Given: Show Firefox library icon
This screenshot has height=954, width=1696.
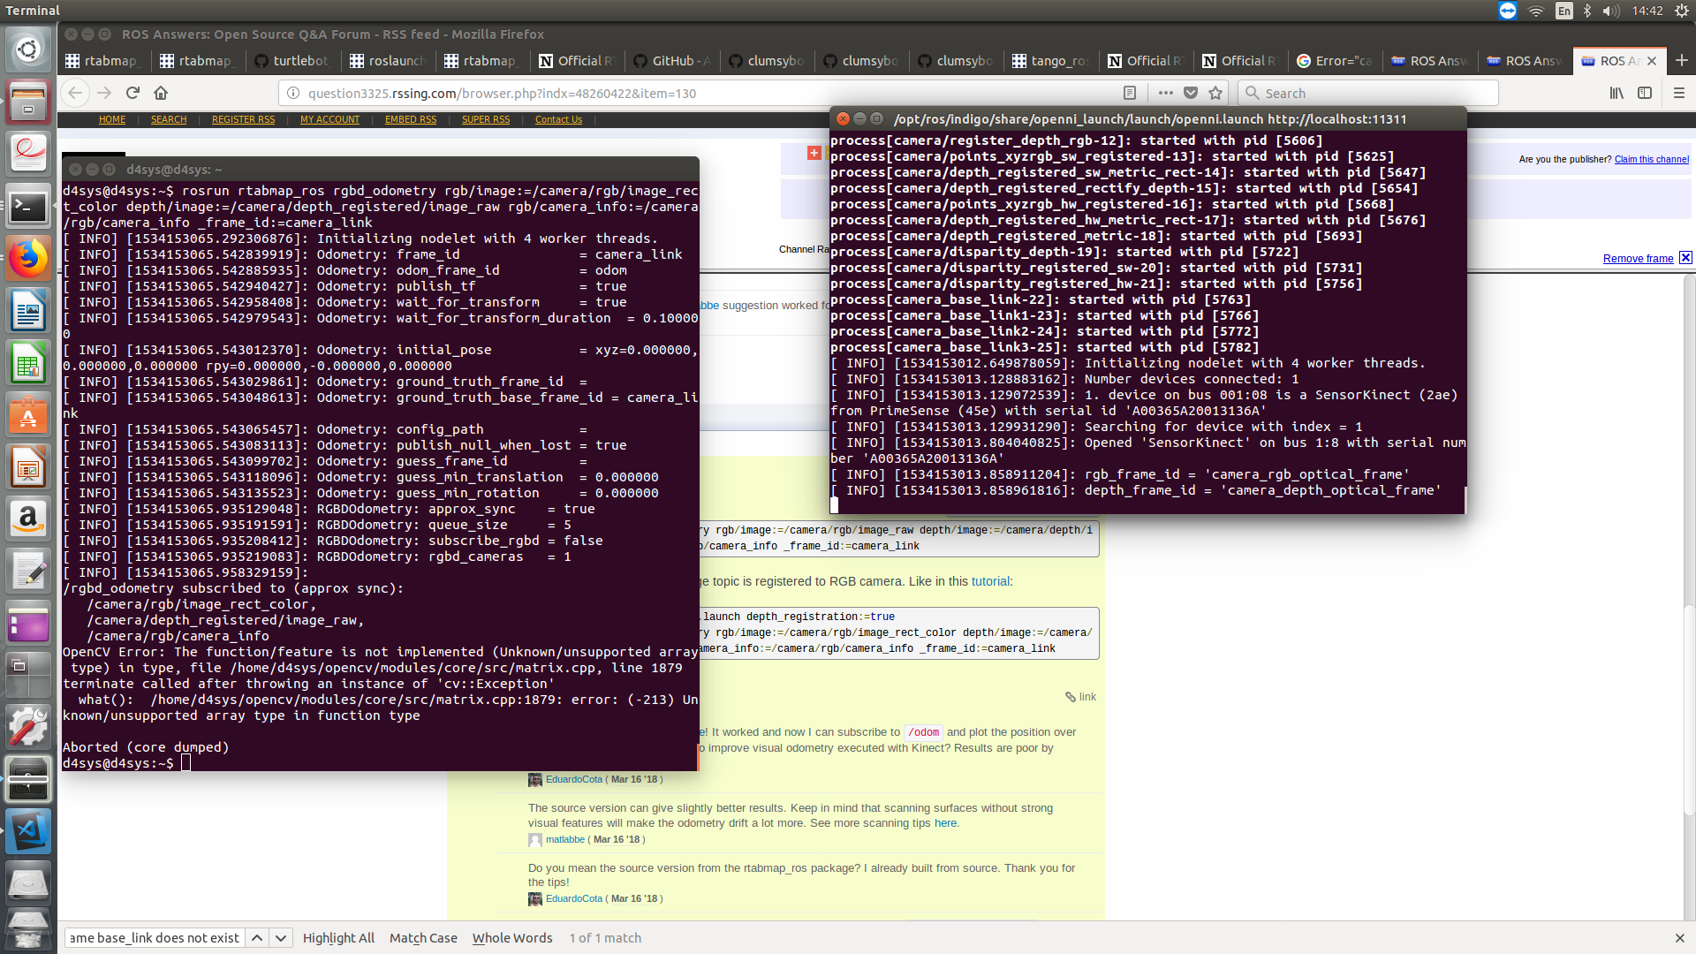Looking at the screenshot, I should coord(1616,93).
